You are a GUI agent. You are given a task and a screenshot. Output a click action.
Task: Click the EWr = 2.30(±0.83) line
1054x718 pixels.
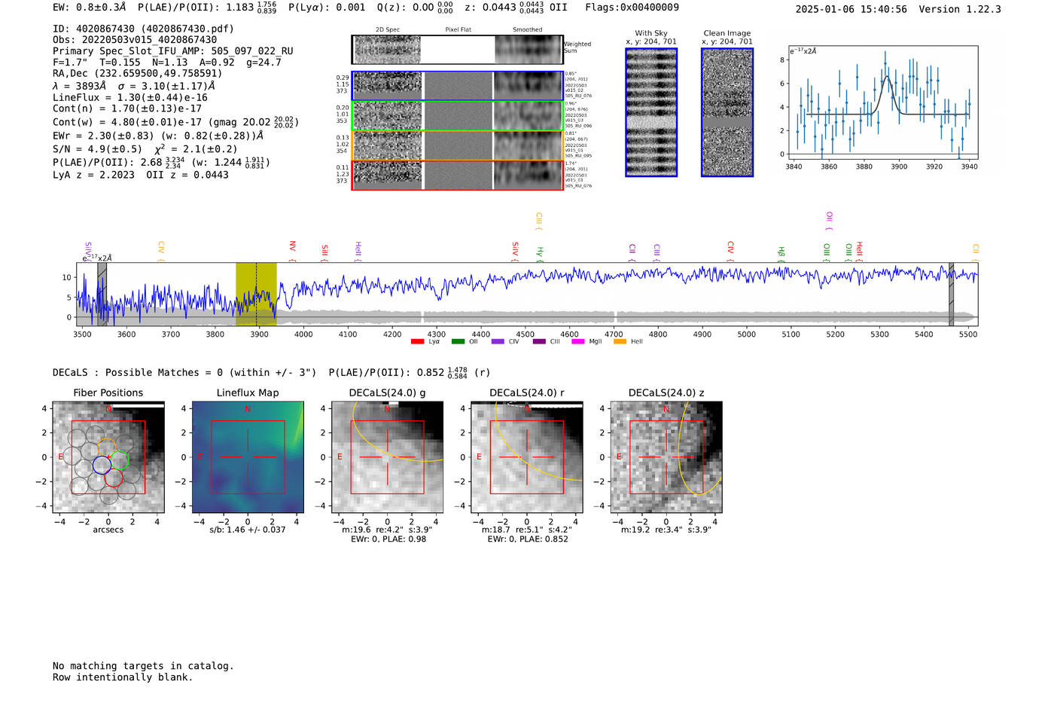tap(158, 136)
